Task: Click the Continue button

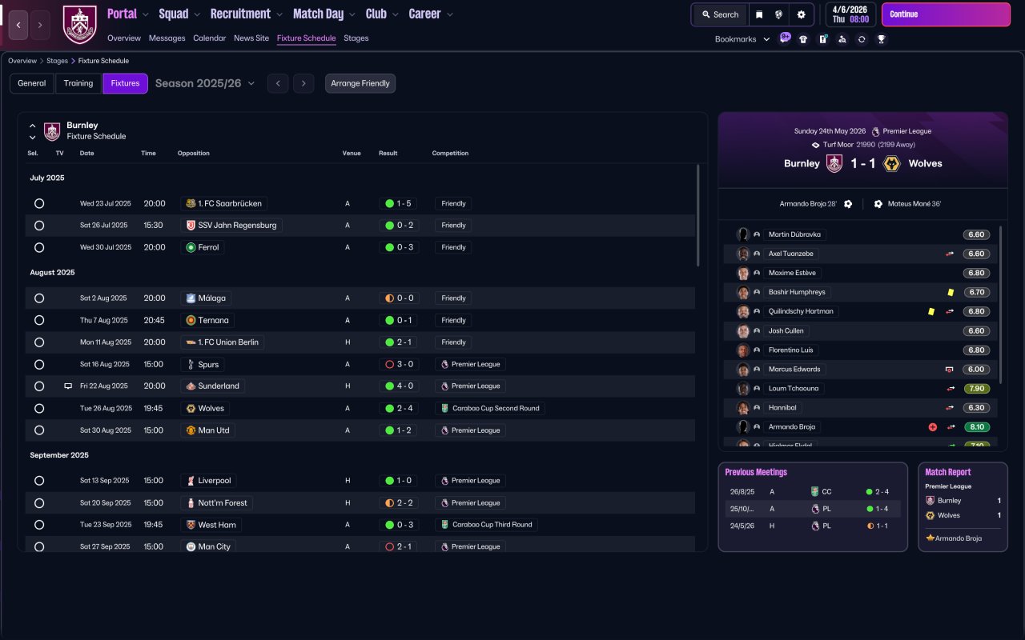Action: pyautogui.click(x=946, y=14)
